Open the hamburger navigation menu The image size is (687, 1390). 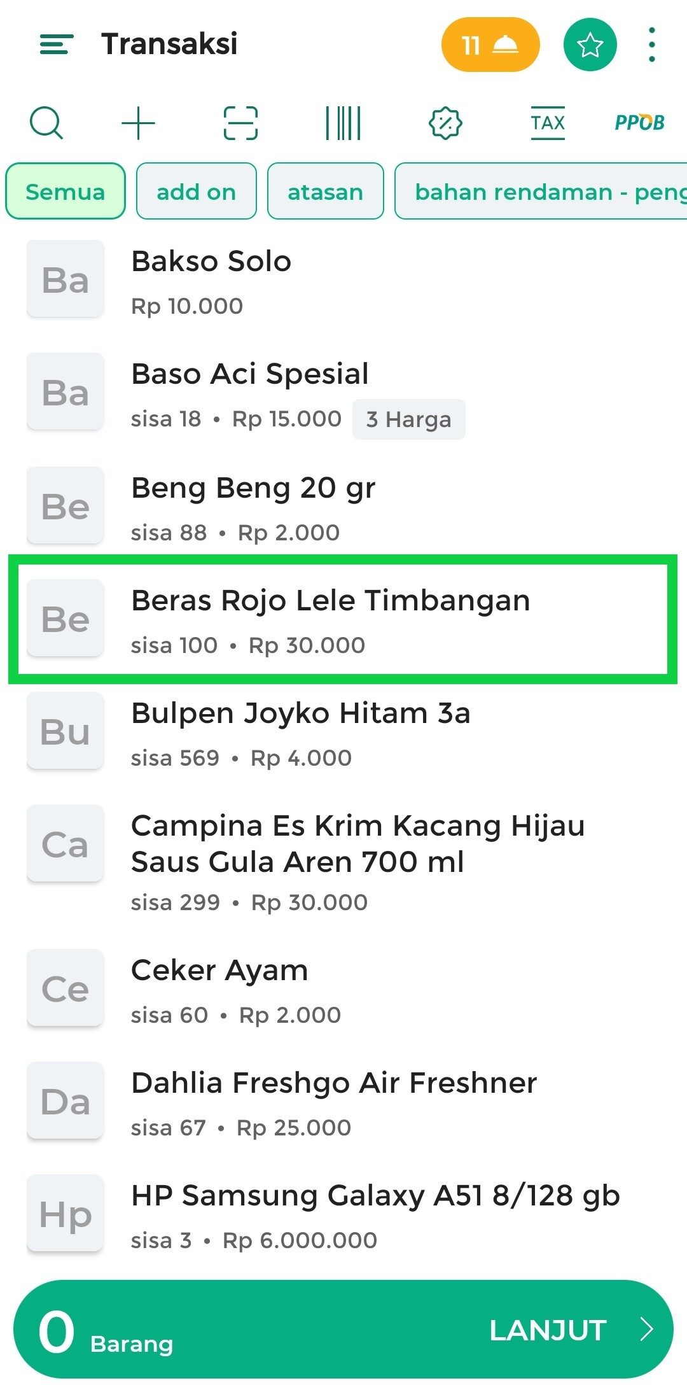[x=56, y=45]
